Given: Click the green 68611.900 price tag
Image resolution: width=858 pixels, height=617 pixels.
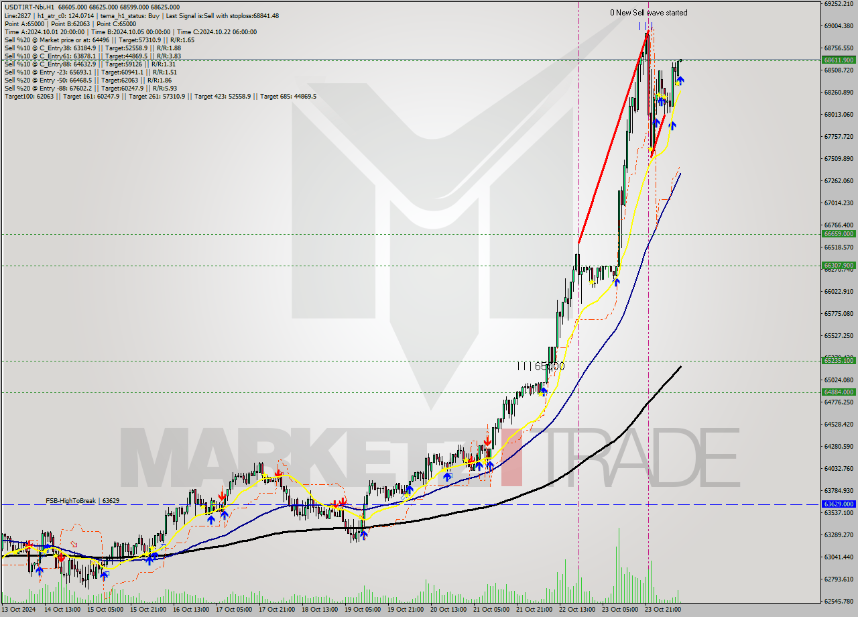Looking at the screenshot, I should tap(839, 60).
